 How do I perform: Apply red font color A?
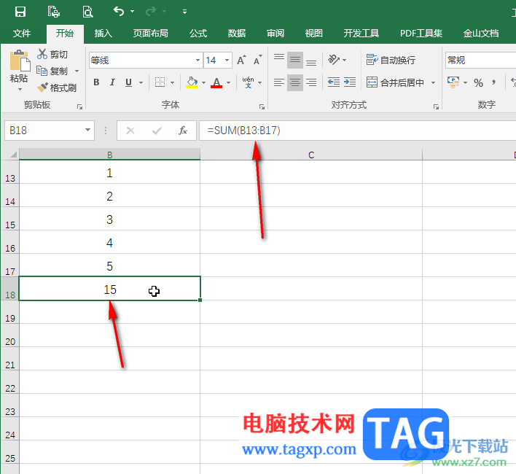pyautogui.click(x=216, y=82)
